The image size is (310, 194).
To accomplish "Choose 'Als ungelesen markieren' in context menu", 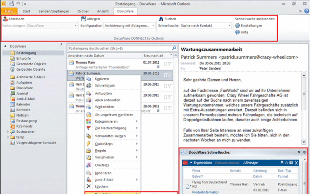I will pyautogui.click(x=113, y=115).
